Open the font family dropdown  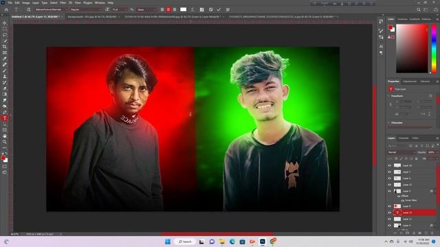51,10
